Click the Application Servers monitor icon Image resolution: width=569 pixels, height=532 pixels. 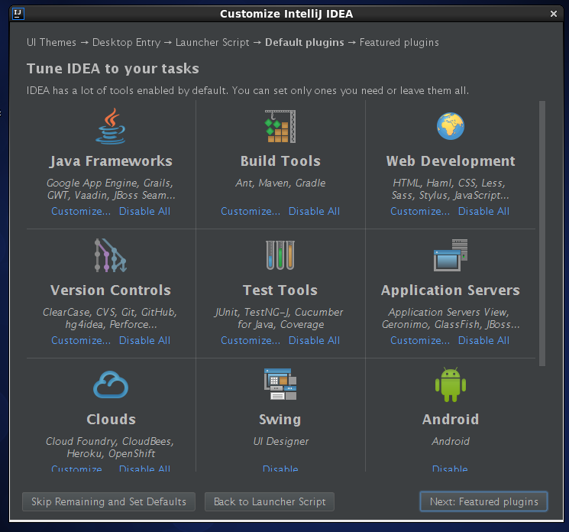(x=451, y=255)
